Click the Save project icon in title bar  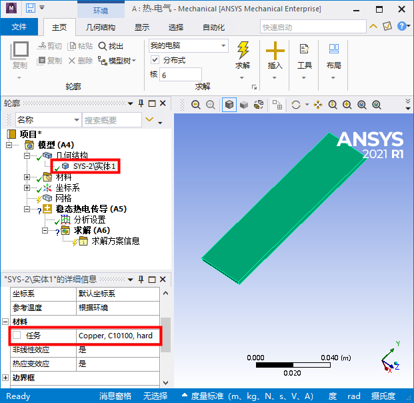(31, 8)
